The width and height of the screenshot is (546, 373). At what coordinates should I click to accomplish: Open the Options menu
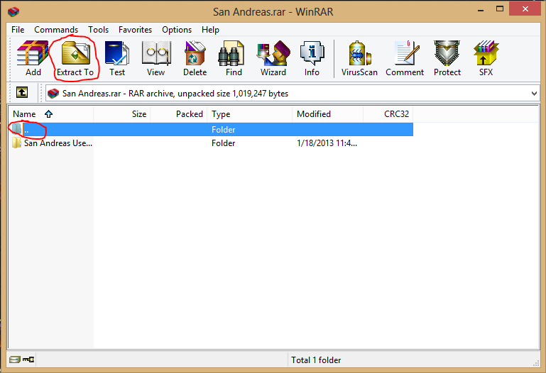click(177, 30)
